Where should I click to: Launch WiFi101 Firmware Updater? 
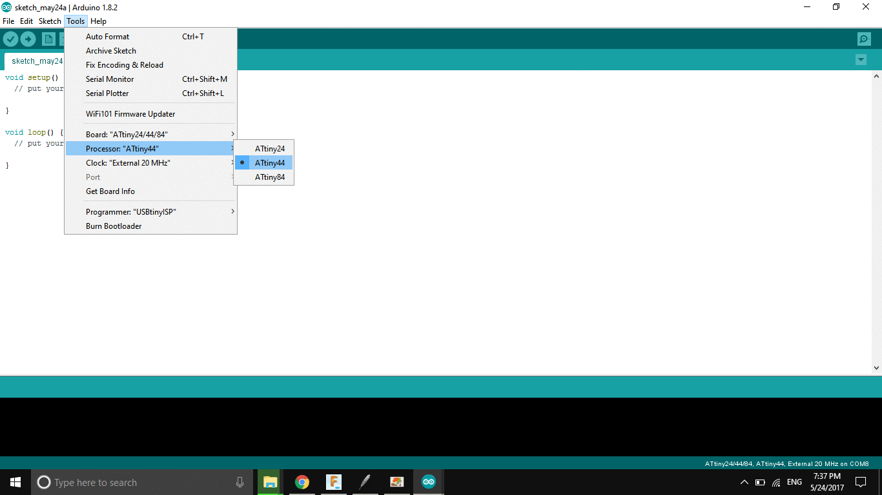(x=151, y=114)
